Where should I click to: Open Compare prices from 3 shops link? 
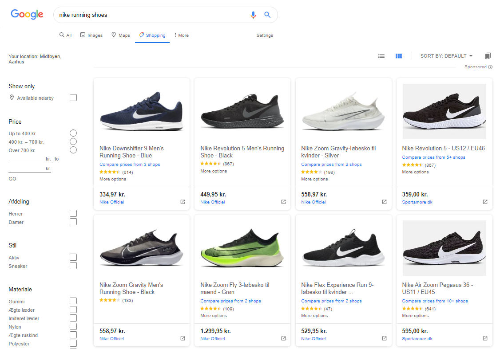[x=130, y=165]
